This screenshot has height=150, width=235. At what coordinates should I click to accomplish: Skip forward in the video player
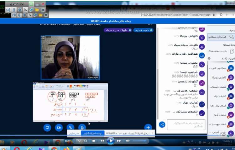coord(119,141)
